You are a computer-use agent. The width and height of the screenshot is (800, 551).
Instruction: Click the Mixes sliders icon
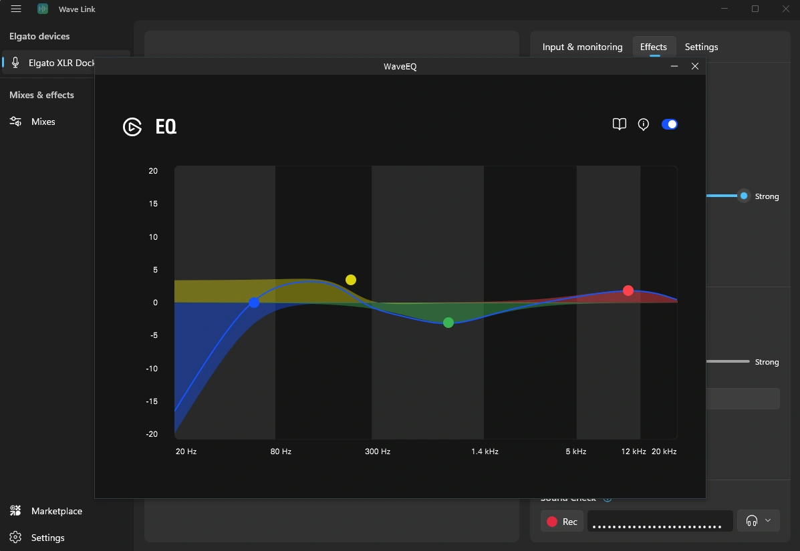click(x=15, y=122)
